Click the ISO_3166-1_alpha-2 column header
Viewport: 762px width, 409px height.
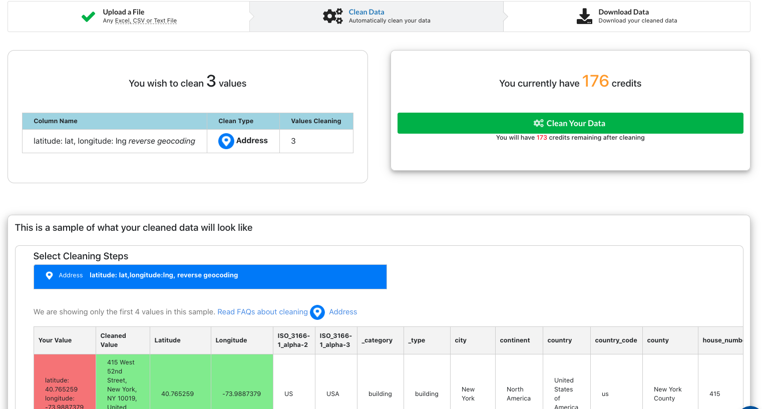coord(294,340)
